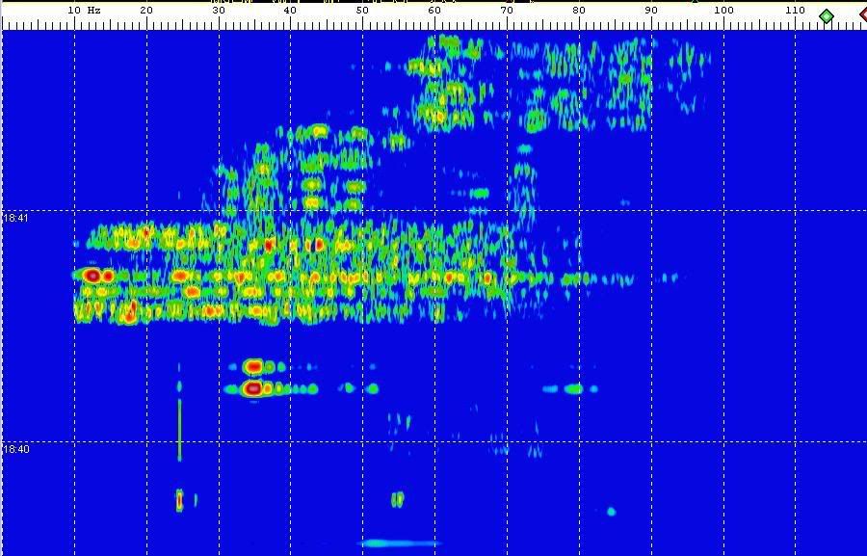
Task: Click the 110 label on frequency ruler
Action: tap(795, 11)
